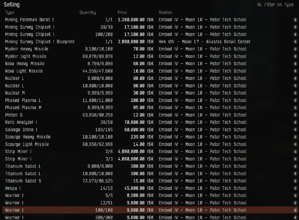The image size is (299, 220).
Task: Select the highlighted Warrior I 100/100 order
Action: pos(142,210)
